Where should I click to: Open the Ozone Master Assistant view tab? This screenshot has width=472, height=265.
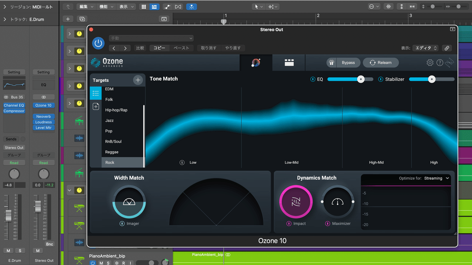[256, 63]
